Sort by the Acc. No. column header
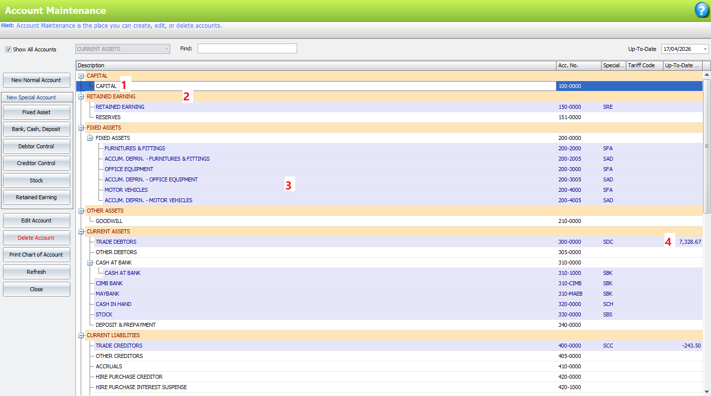 point(578,65)
